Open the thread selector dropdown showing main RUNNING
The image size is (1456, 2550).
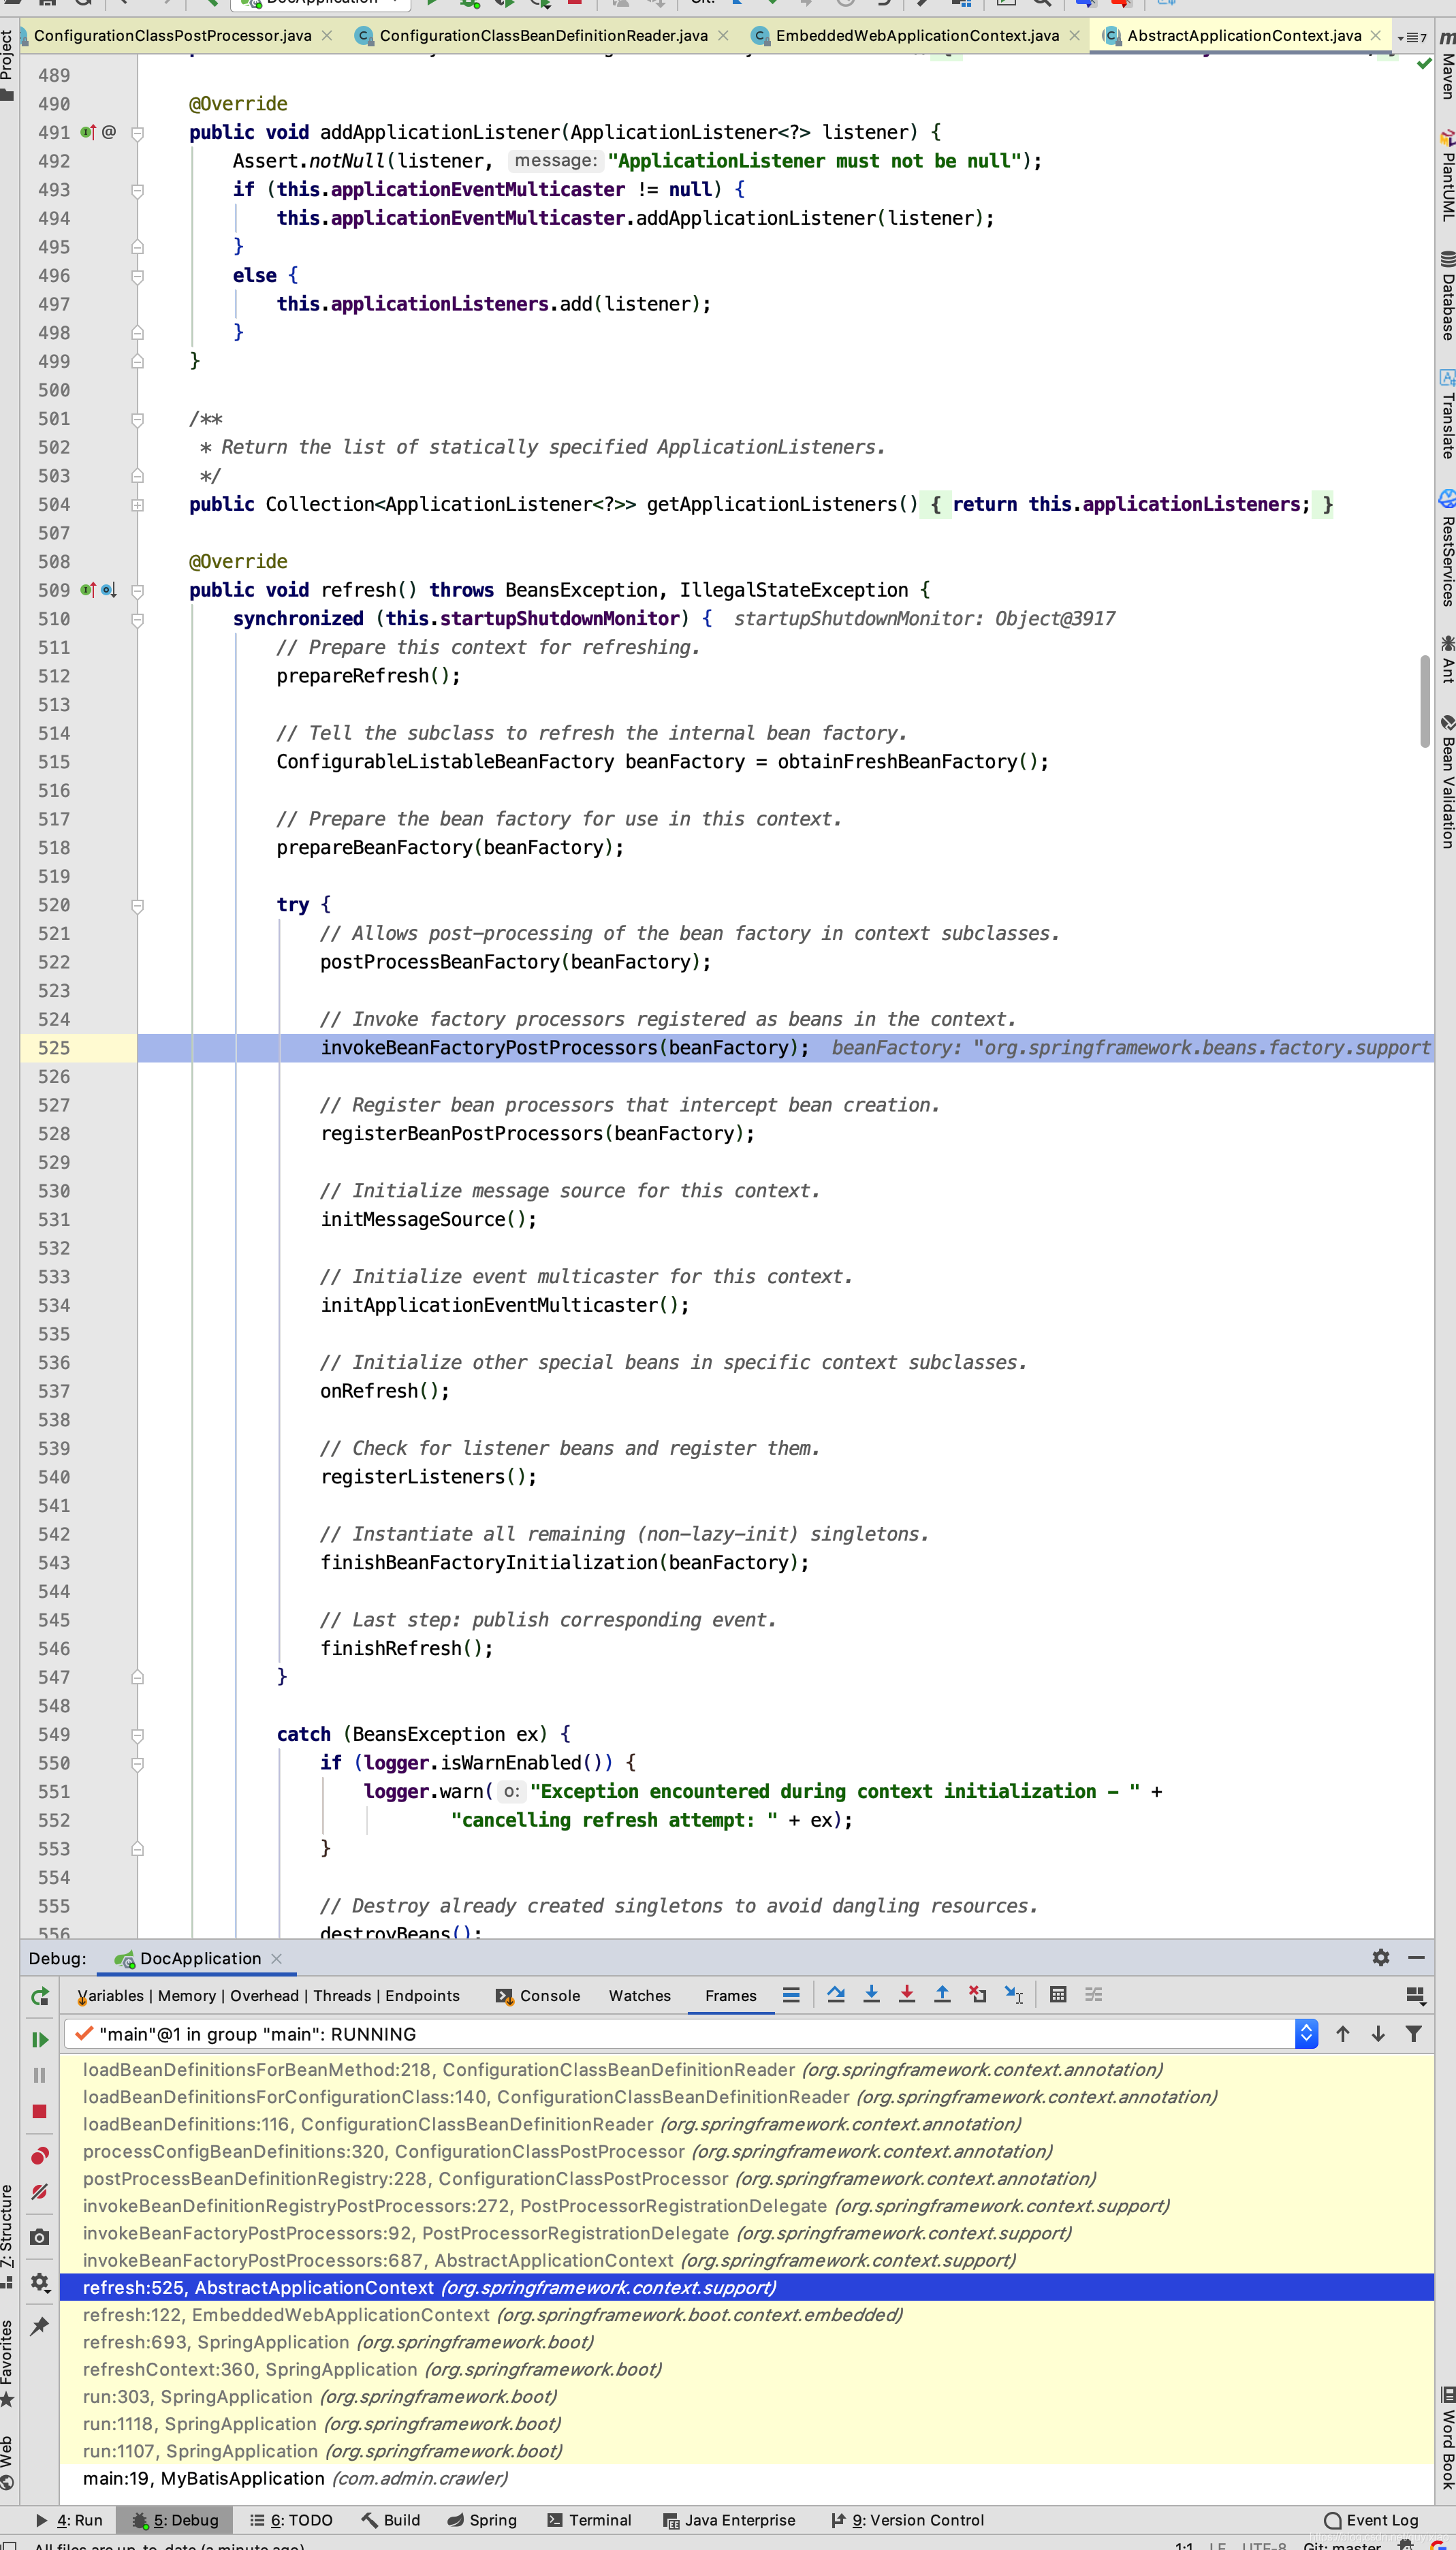691,2034
